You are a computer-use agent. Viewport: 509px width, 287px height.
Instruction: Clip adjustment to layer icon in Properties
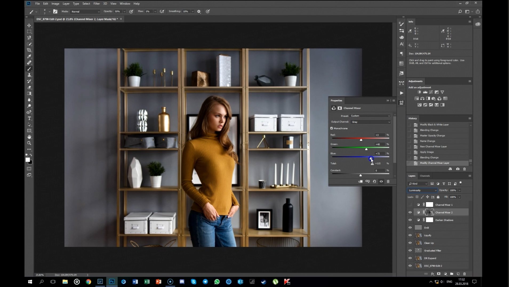coord(360,181)
